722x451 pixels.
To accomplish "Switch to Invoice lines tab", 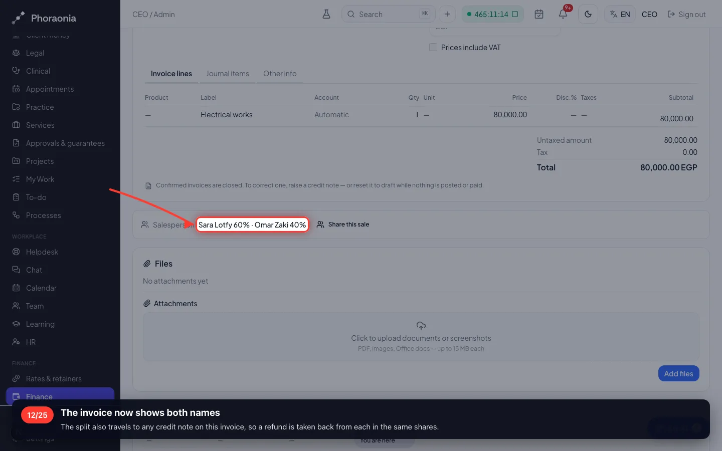I will pyautogui.click(x=171, y=74).
